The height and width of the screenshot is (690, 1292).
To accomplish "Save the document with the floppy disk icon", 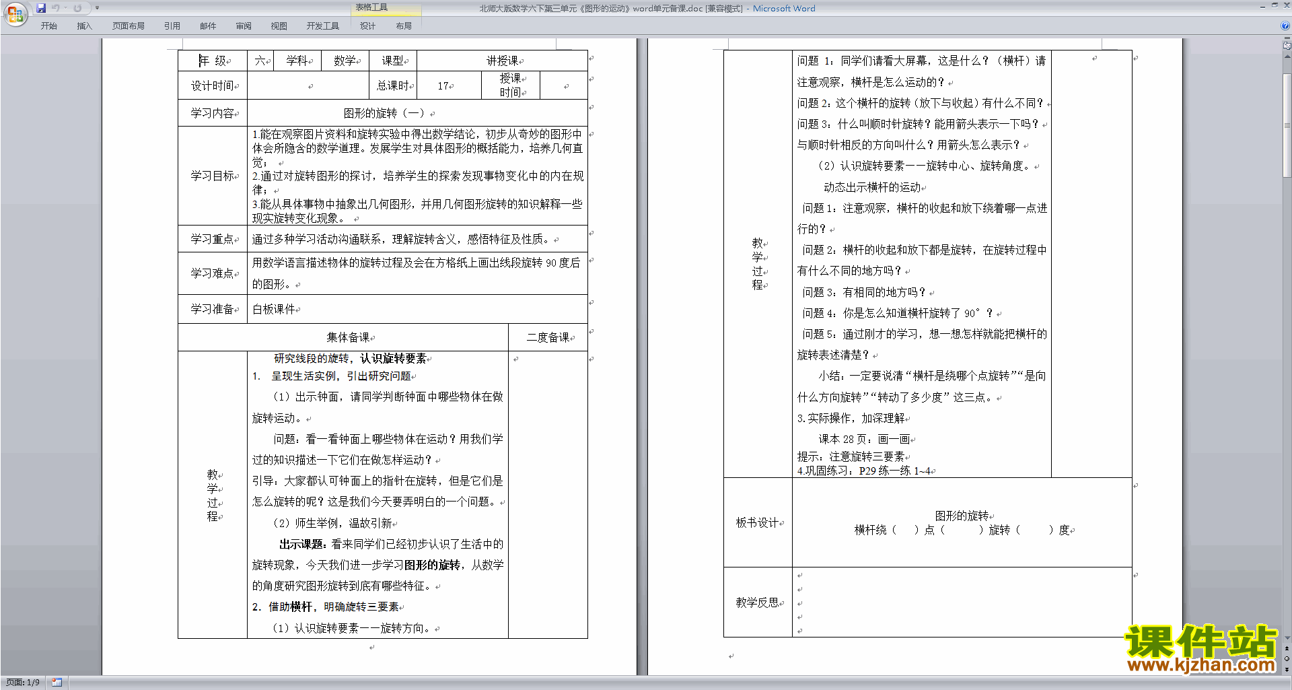I will (41, 8).
